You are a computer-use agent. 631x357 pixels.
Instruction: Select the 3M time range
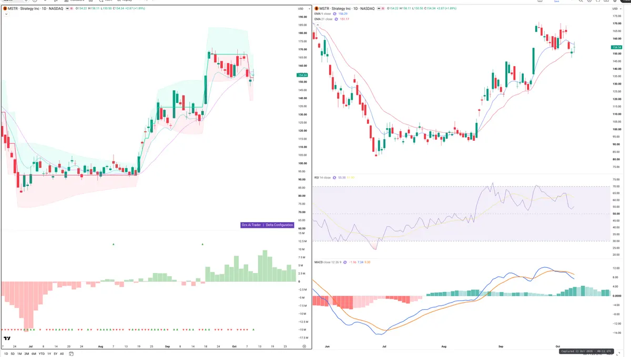tap(27, 354)
